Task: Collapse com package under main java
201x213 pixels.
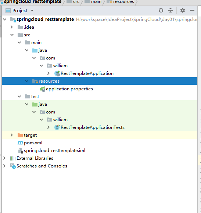Action: pyautogui.click(x=34, y=58)
